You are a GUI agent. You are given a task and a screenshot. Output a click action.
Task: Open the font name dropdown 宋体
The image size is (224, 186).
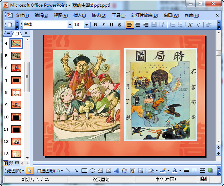coord(70,25)
